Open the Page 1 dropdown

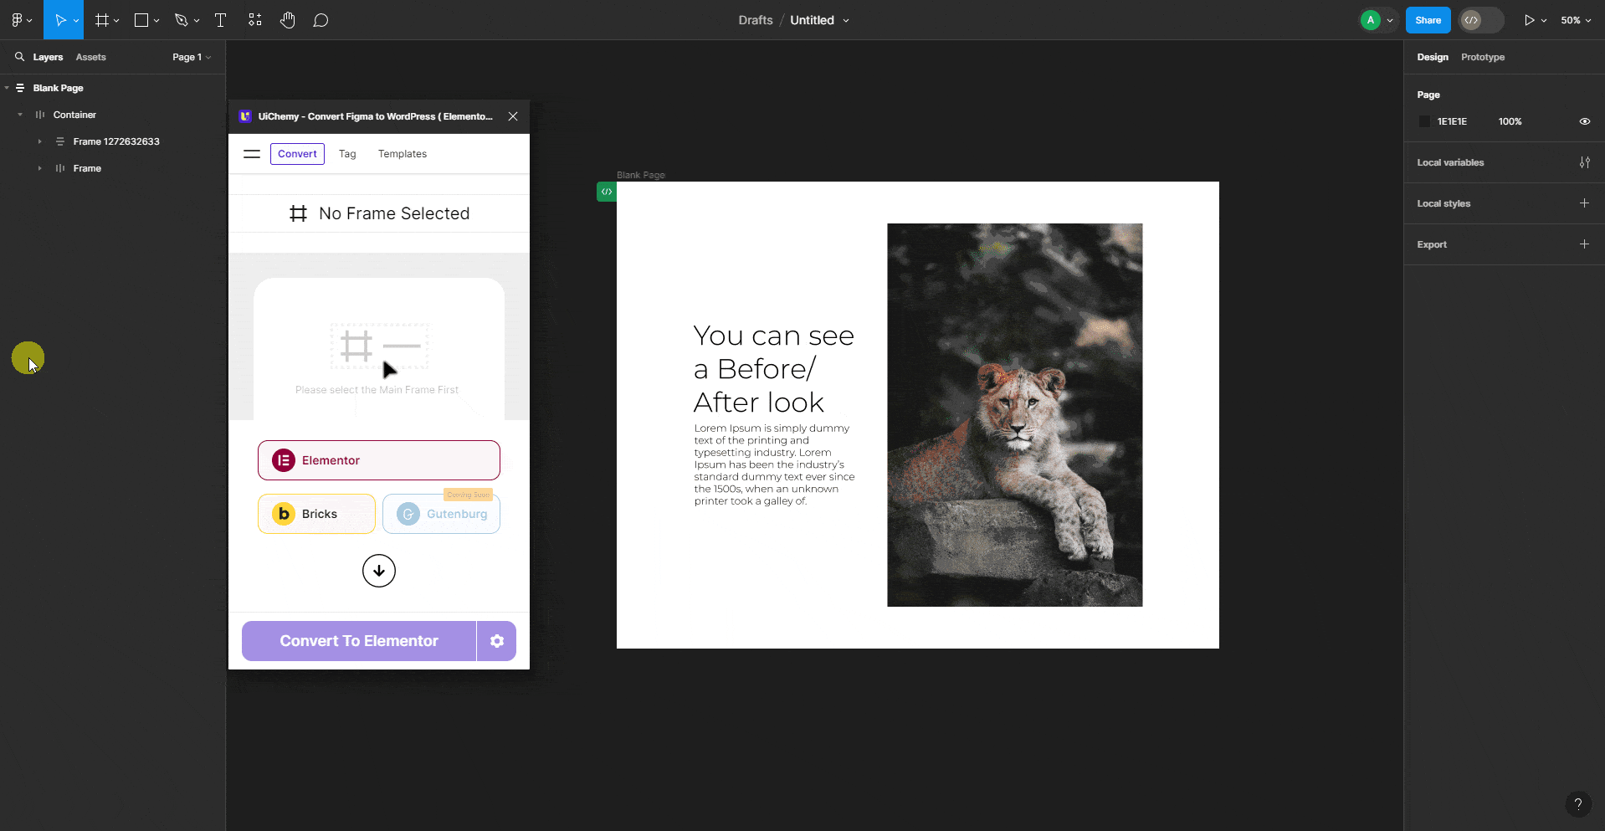191,57
